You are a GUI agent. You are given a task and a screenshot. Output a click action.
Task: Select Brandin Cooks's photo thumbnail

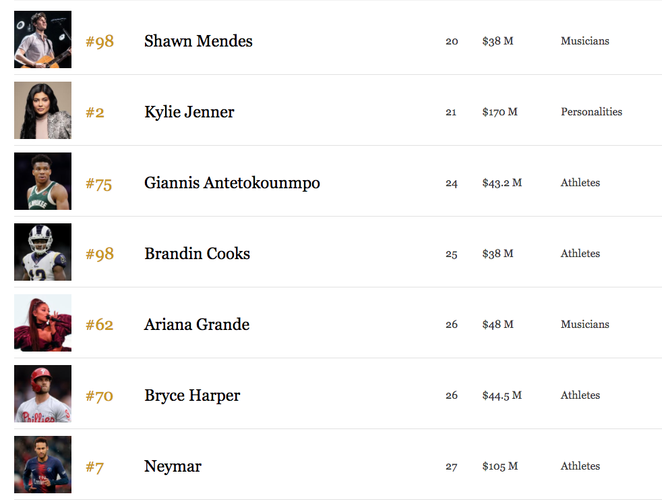pyautogui.click(x=42, y=252)
